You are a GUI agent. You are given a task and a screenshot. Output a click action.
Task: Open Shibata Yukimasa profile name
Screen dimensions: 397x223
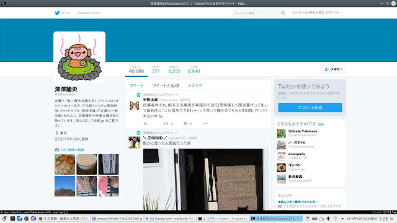point(303,131)
